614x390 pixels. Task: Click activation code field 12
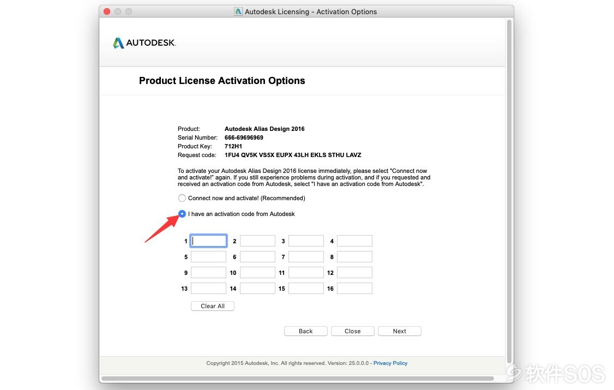354,273
